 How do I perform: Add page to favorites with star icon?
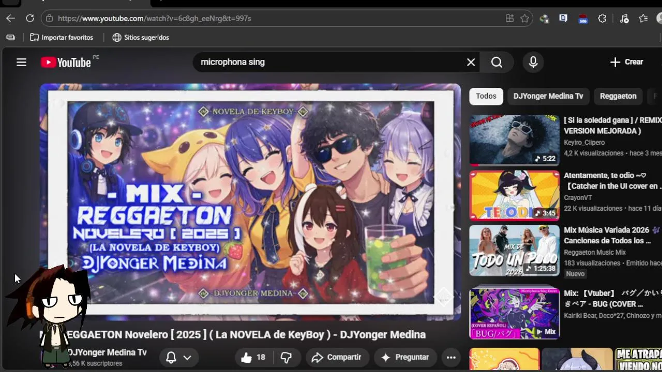coord(525,19)
